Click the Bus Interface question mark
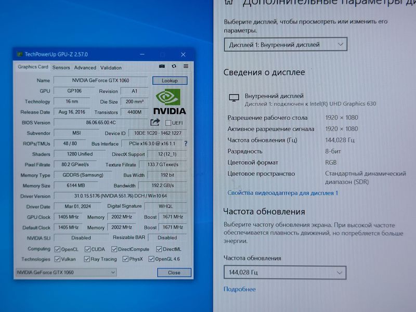This screenshot has width=416, height=312. pyautogui.click(x=186, y=144)
